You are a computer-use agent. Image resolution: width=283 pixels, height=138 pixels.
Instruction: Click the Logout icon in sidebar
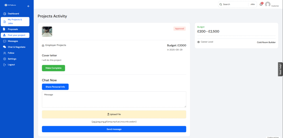pos(4,65)
